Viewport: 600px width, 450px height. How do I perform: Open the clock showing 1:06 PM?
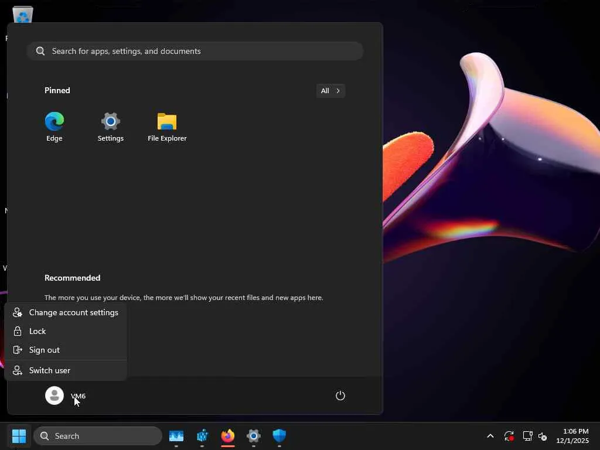[x=572, y=436]
